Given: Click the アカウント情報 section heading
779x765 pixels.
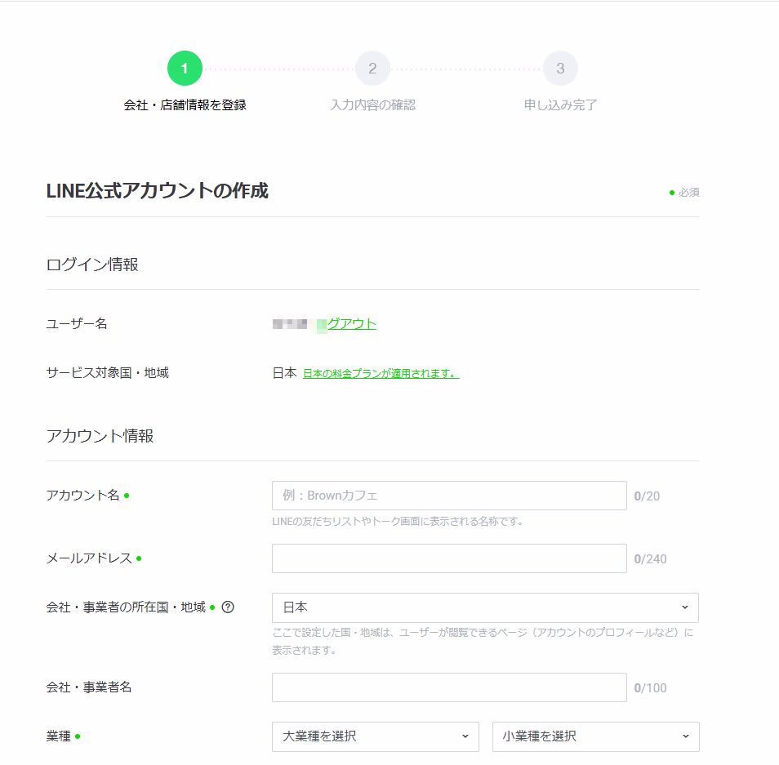Looking at the screenshot, I should 100,436.
